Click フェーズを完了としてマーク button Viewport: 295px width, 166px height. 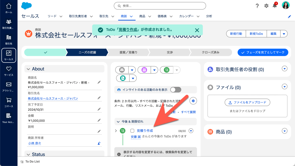(x=263, y=52)
